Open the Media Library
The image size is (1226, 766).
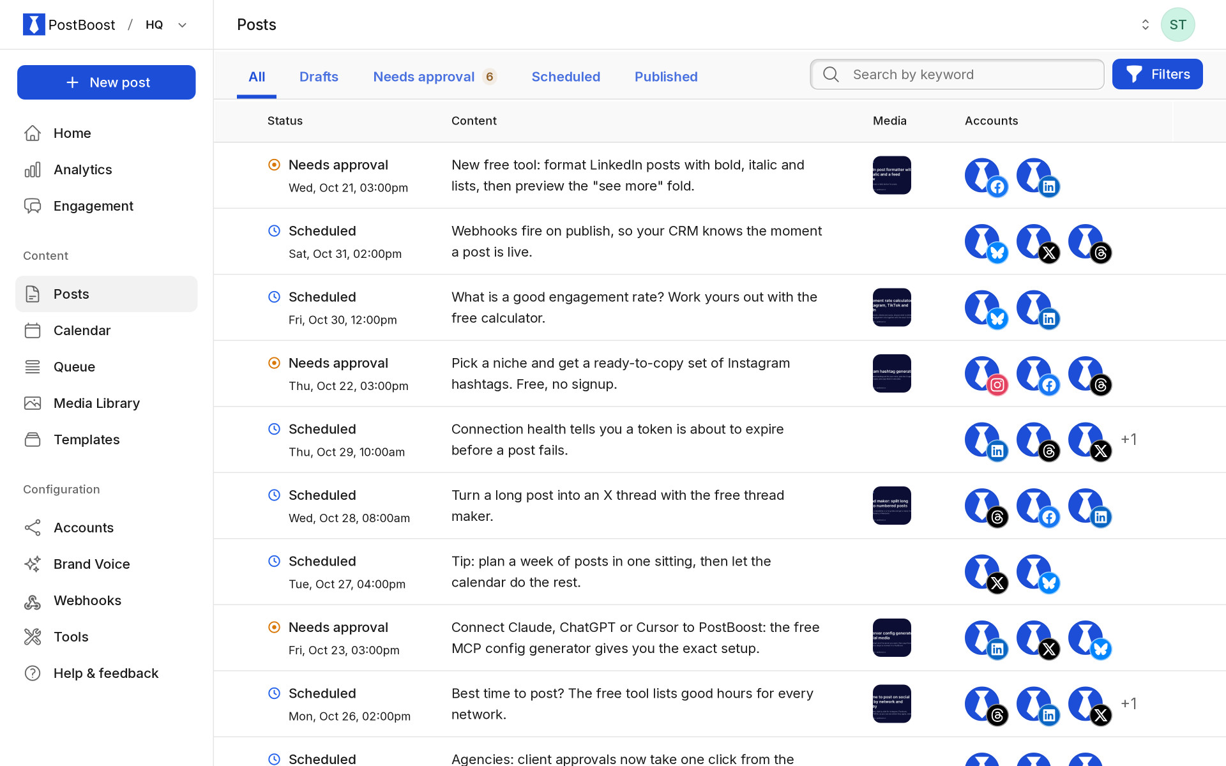tap(106, 403)
